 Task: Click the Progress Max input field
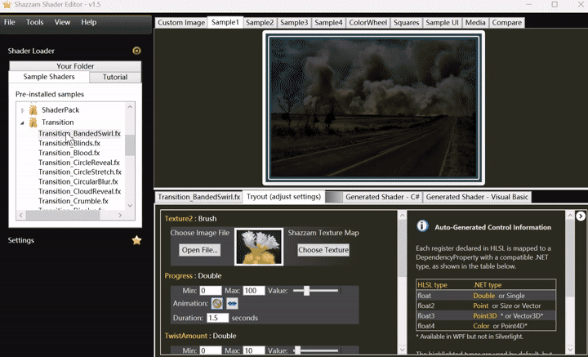coord(254,291)
